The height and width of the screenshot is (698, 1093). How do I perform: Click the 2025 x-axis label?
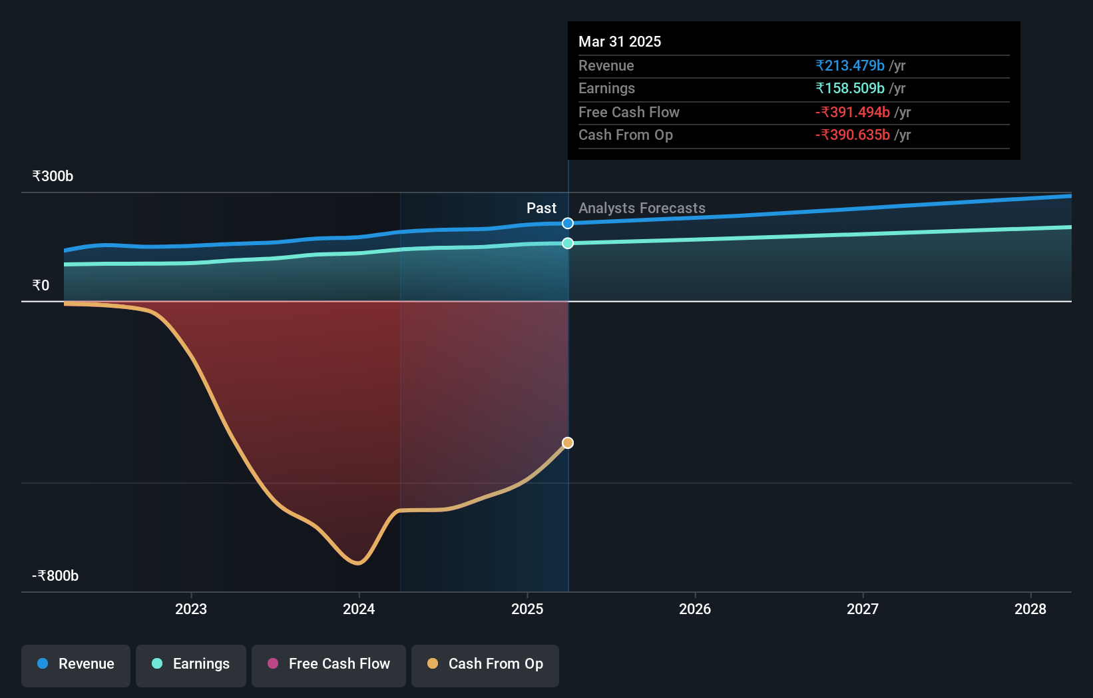(527, 609)
